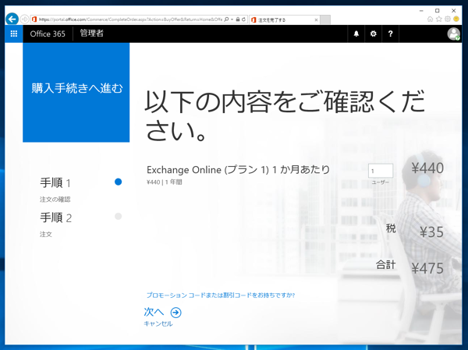Click the キャンセル link
This screenshot has height=350, width=468.
158,324
